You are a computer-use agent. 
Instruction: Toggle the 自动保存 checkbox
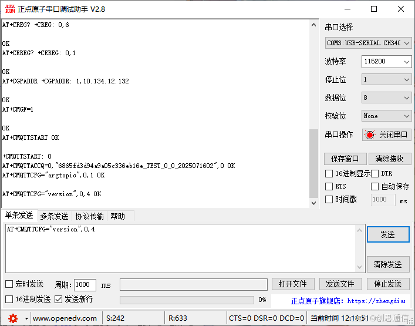tap(374, 186)
